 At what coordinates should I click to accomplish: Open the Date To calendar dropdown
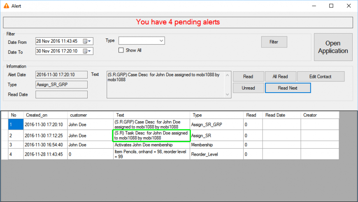(87, 51)
